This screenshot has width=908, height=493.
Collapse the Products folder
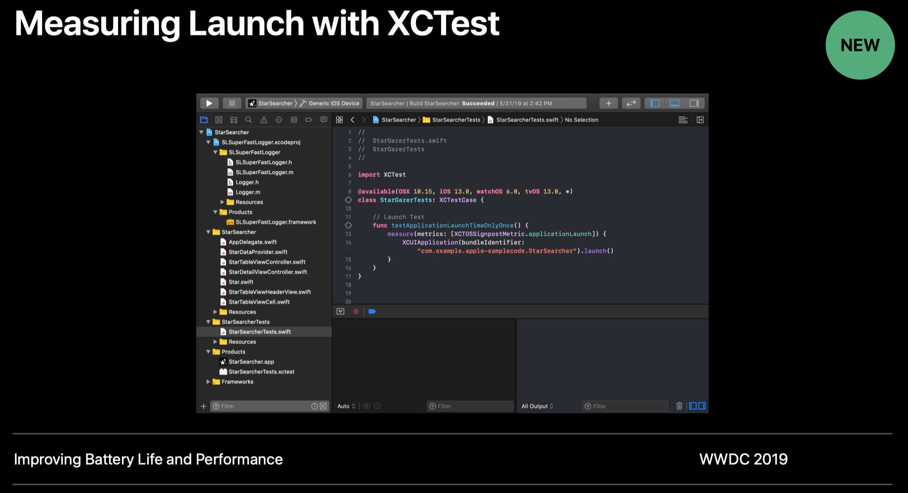(209, 351)
